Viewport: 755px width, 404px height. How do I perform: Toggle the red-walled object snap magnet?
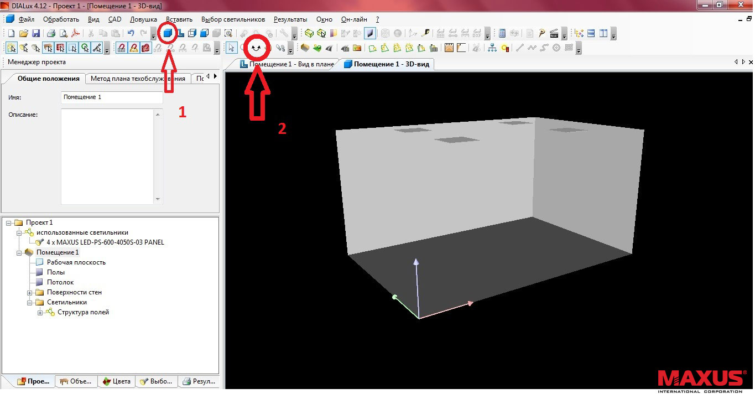pos(145,48)
